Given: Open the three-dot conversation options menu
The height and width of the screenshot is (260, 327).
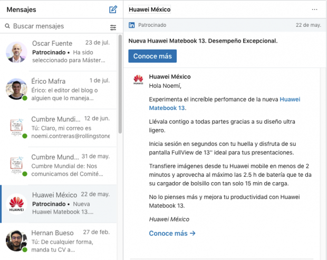Looking at the screenshot, I should 314,9.
